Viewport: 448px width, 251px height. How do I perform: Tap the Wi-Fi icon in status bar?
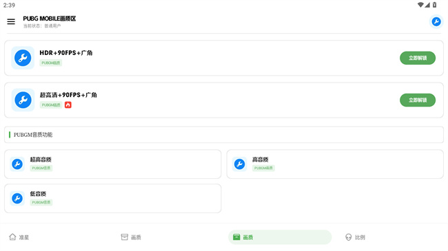tap(420, 5)
